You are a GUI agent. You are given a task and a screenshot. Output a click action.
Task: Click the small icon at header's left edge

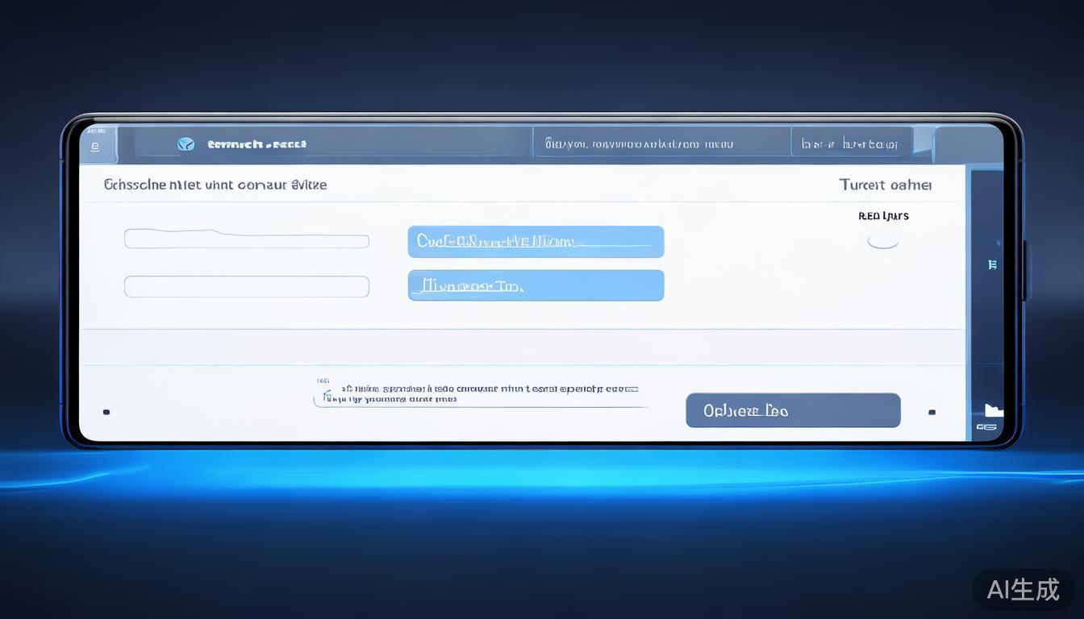click(x=95, y=147)
